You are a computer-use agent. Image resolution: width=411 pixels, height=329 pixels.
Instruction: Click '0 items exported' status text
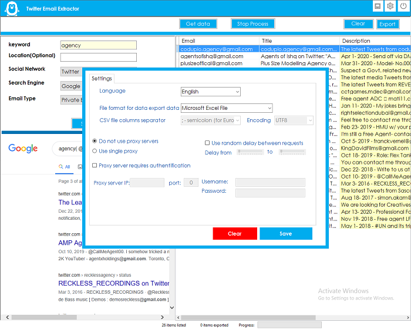[x=214, y=325]
